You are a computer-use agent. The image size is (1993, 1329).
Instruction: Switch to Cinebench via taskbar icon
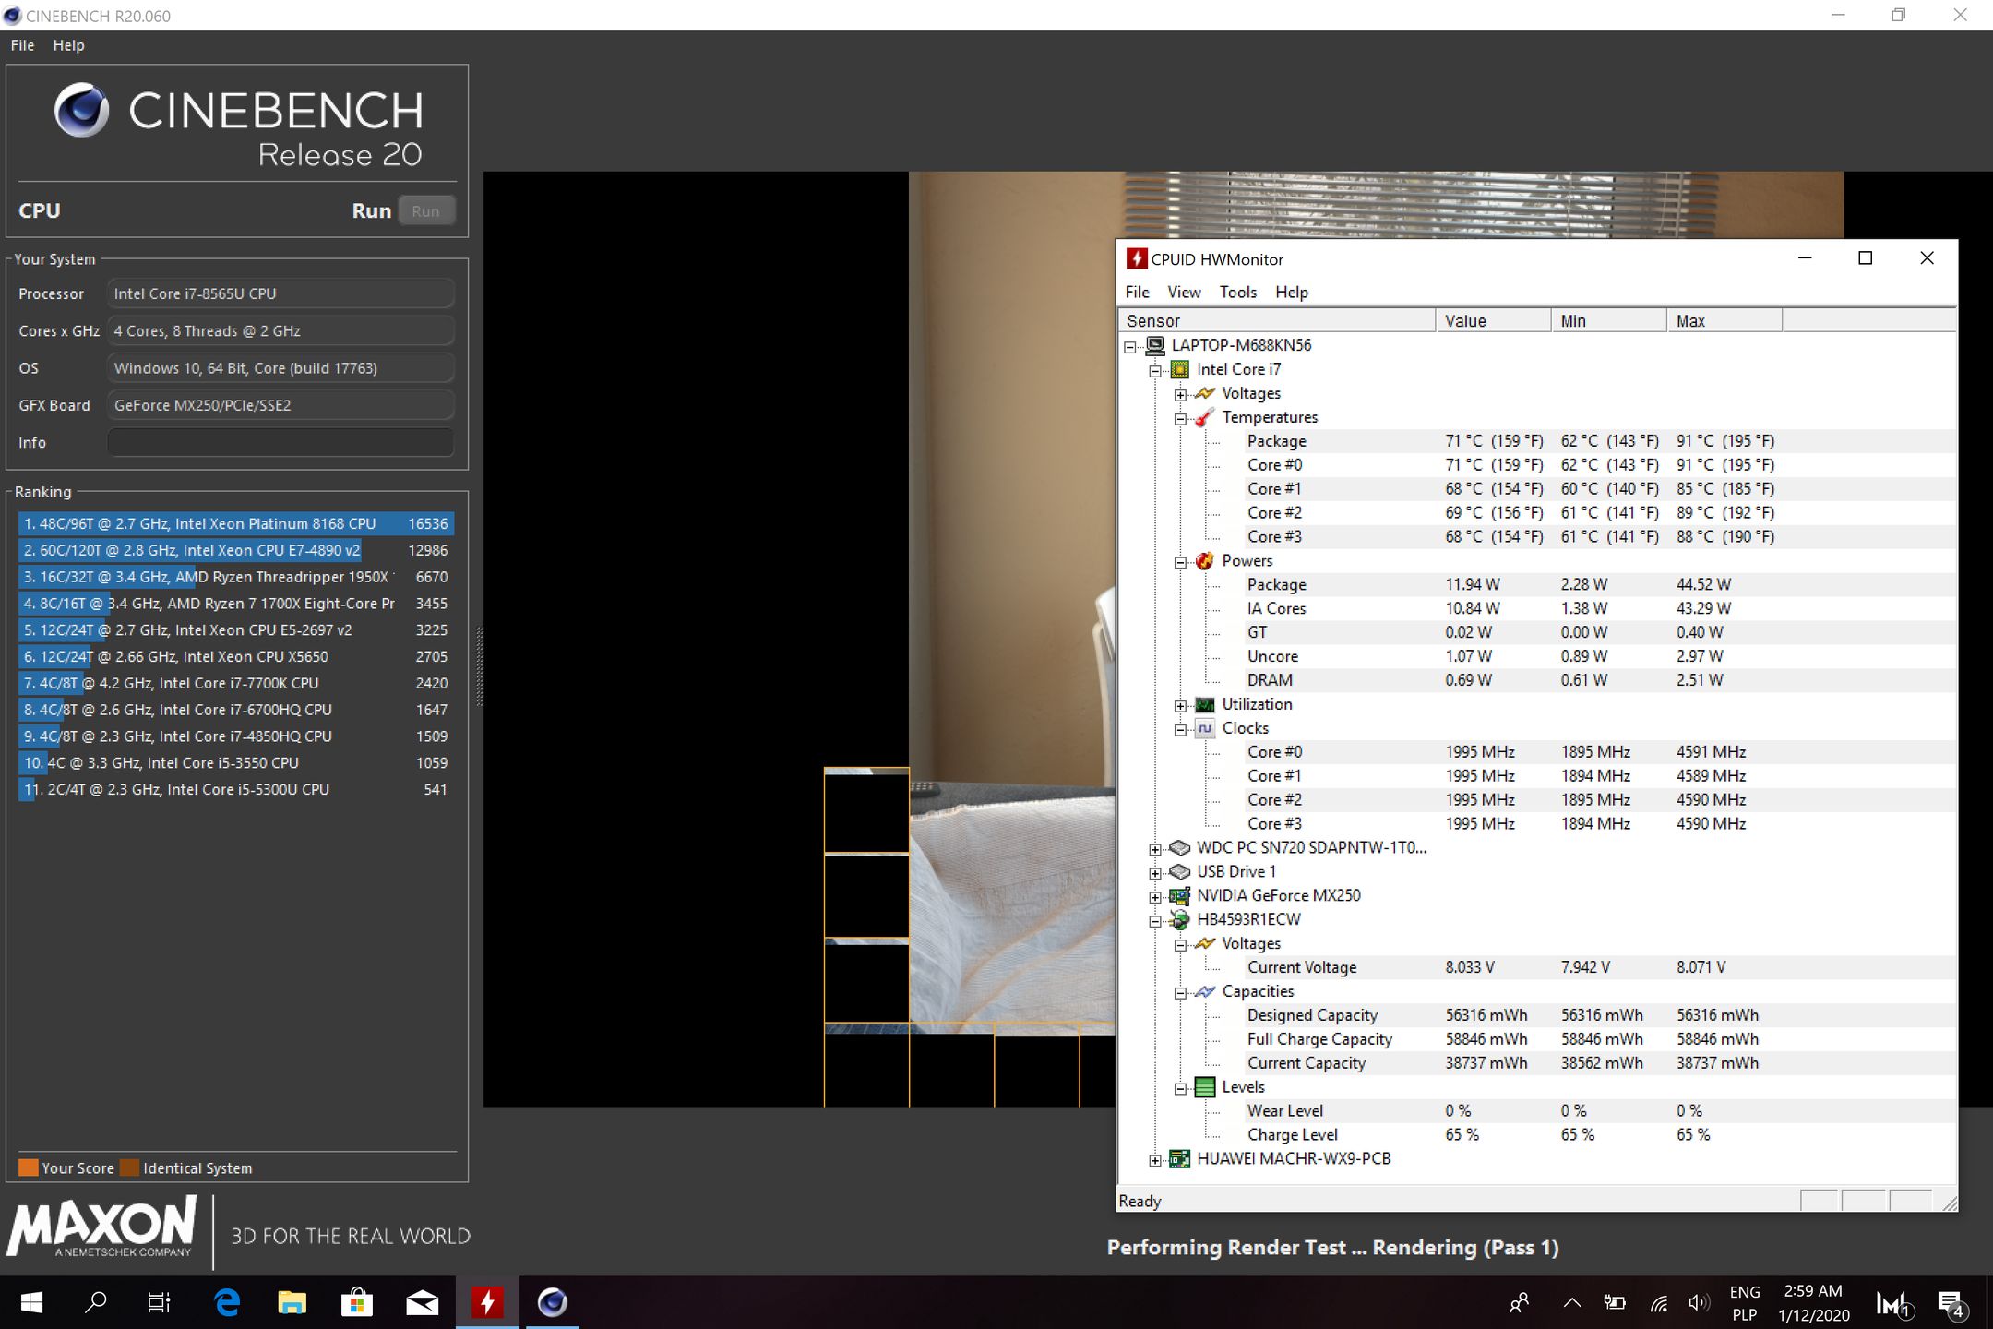click(552, 1302)
